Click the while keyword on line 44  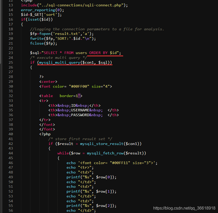tap(63, 153)
